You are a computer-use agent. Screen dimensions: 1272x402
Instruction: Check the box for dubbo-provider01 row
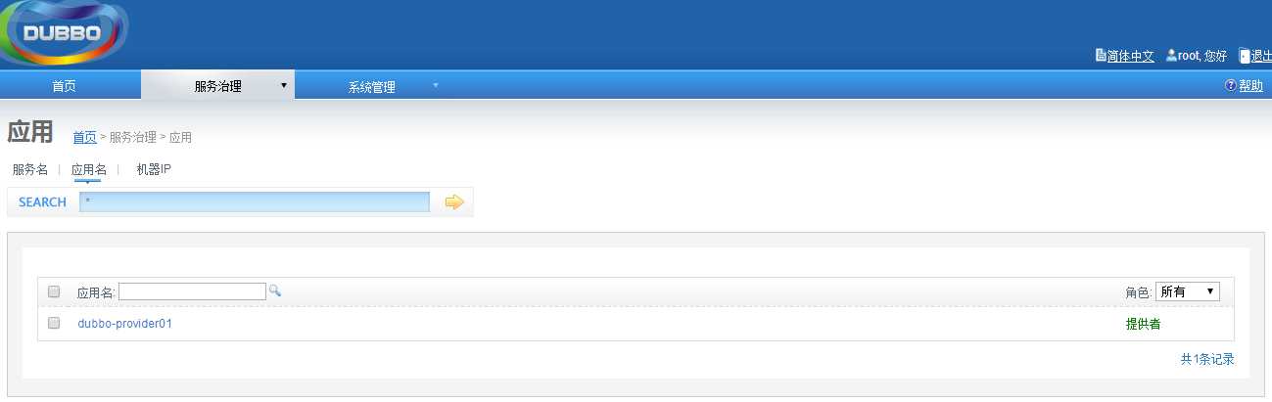54,323
